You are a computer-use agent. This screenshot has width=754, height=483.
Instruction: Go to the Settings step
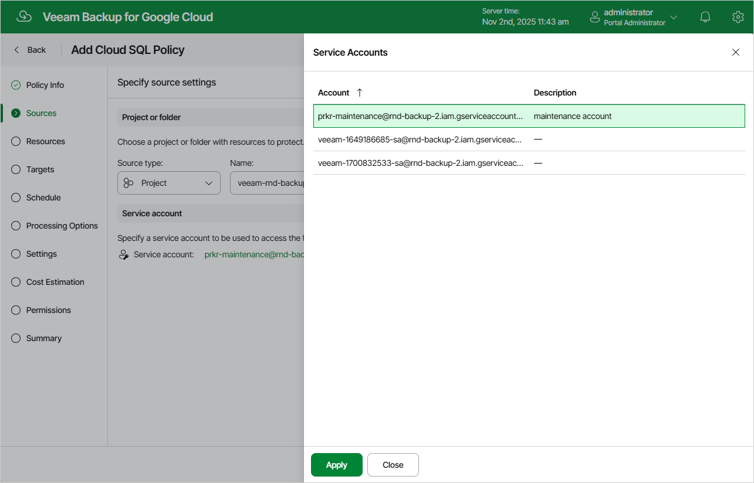point(42,254)
